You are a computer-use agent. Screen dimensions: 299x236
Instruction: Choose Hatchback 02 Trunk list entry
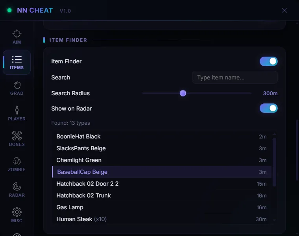pyautogui.click(x=162, y=195)
